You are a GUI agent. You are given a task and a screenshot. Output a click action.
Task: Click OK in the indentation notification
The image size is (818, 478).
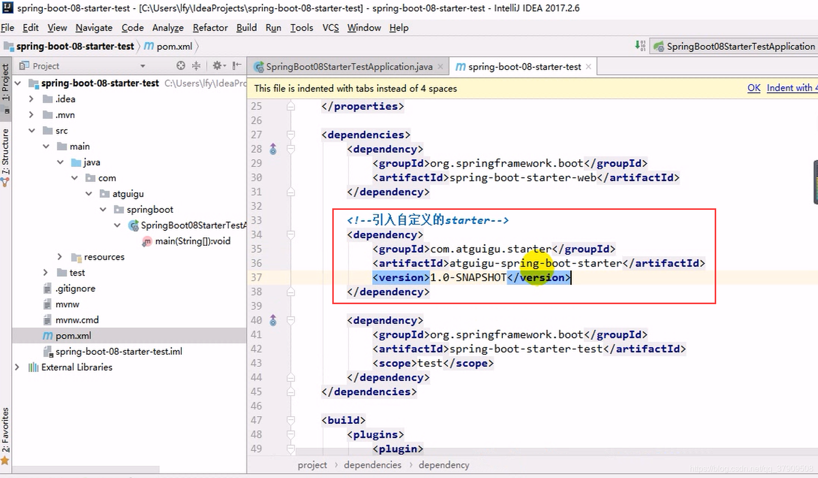click(754, 88)
